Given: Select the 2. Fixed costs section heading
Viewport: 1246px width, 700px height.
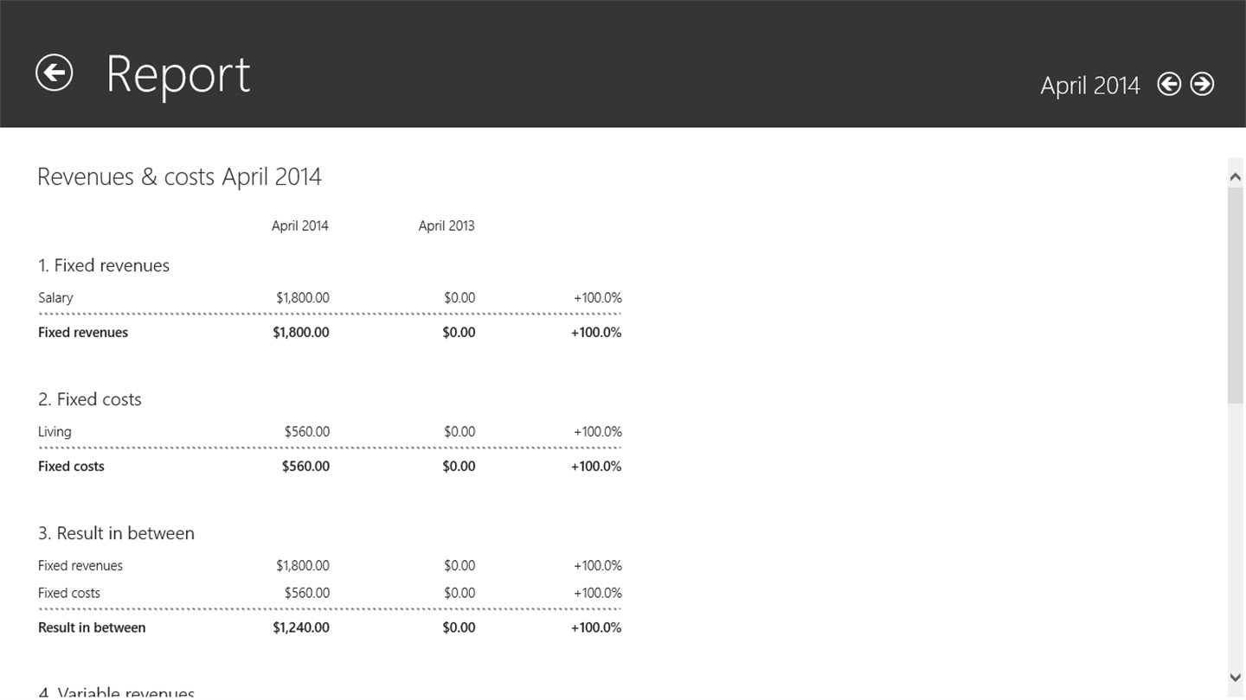Looking at the screenshot, I should click(90, 399).
